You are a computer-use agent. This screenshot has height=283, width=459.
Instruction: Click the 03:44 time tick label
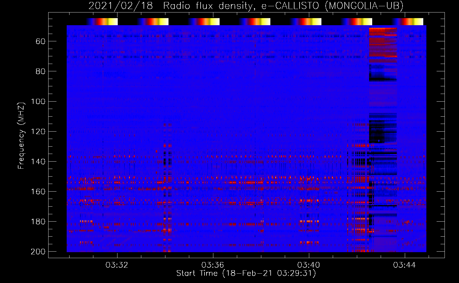pos(405,265)
